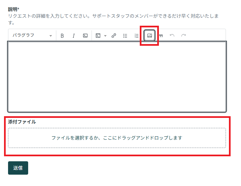Toggle italic text formatting
The height and width of the screenshot is (186, 241).
pos(74,36)
